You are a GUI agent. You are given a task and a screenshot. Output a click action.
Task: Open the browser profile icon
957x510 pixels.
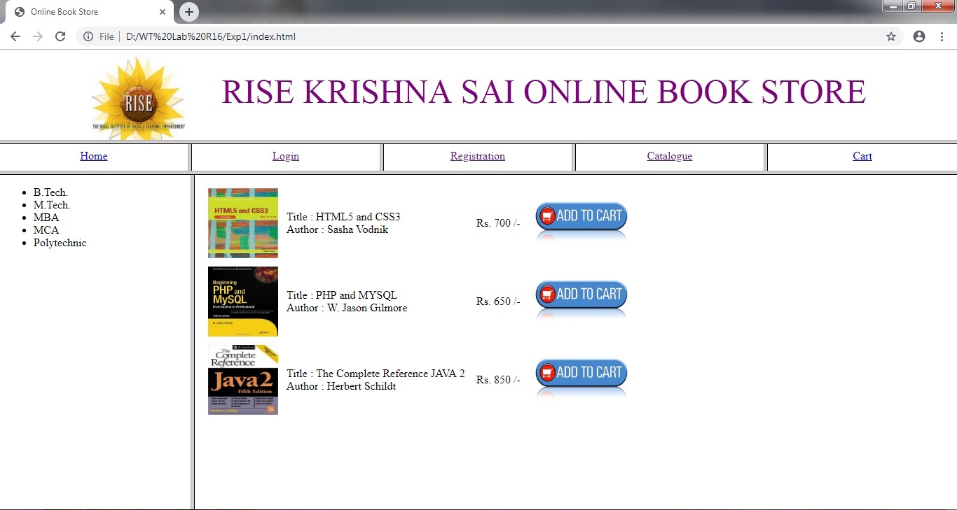click(918, 36)
